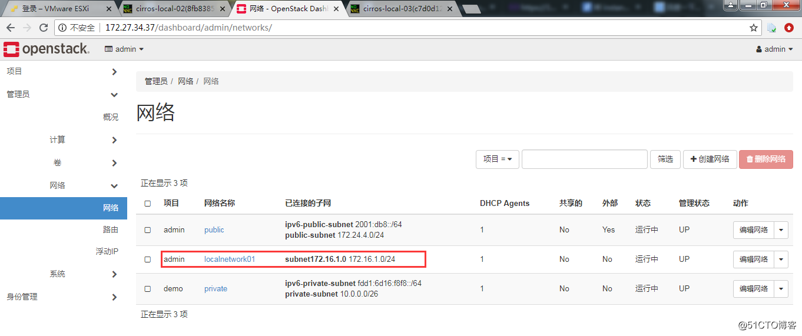The width and height of the screenshot is (802, 336).
Task: Open the admin user menu
Action: pyautogui.click(x=774, y=49)
